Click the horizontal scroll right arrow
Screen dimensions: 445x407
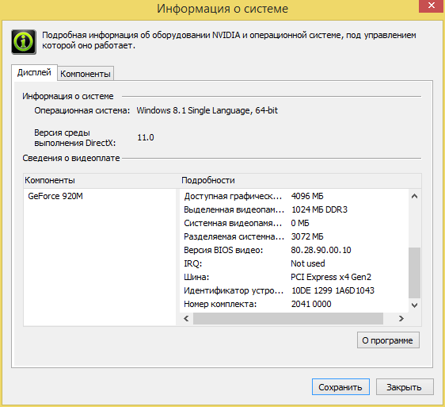401,319
